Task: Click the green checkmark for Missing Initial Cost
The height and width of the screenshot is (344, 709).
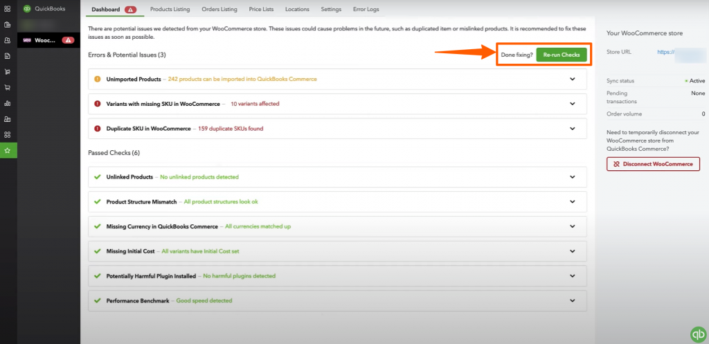Action: coord(97,251)
